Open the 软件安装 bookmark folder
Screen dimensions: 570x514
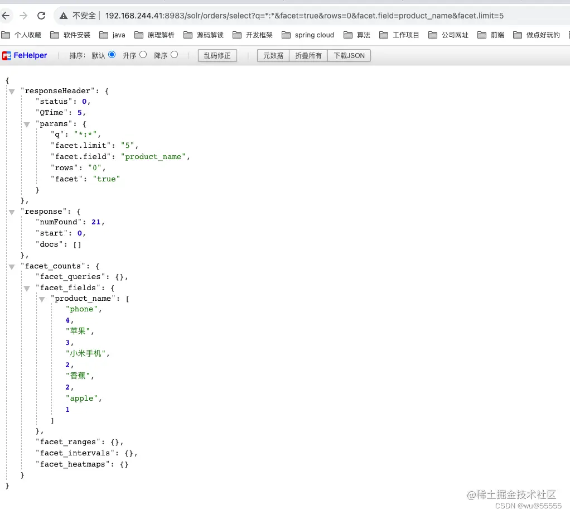tap(70, 35)
